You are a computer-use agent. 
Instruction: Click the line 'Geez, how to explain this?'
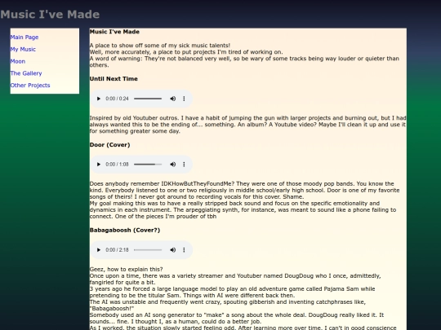[x=127, y=270]
